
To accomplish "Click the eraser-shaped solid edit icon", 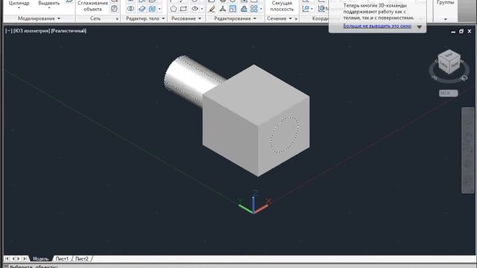I will [x=142, y=9].
